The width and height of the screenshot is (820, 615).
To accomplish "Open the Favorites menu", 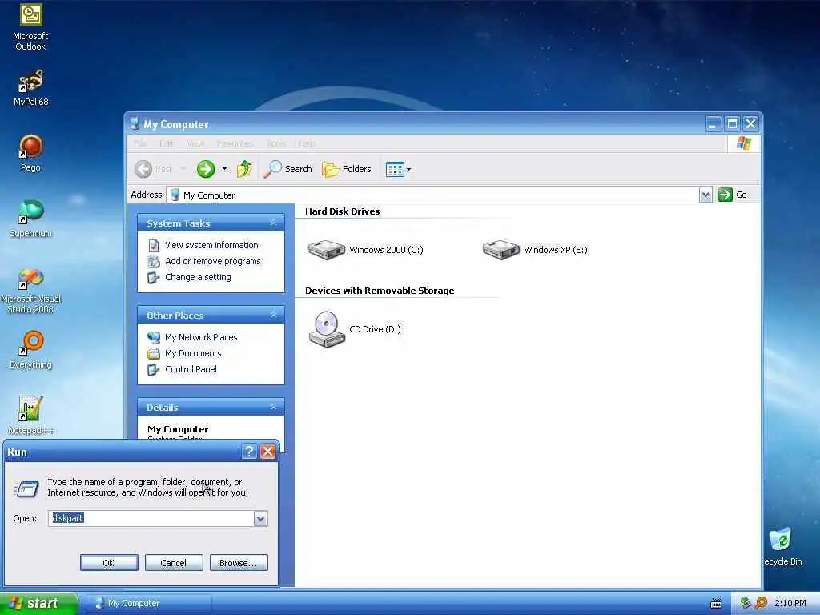I will (x=235, y=143).
